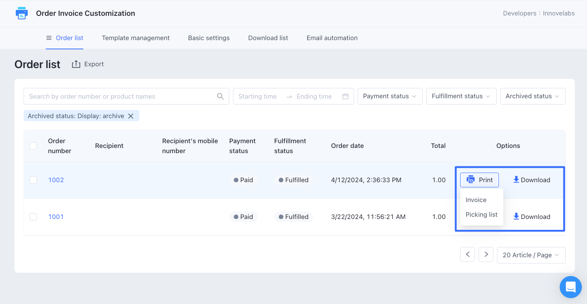Click the date 3/22/2024, 11:56:21 AM
587x304 pixels.
click(x=368, y=217)
